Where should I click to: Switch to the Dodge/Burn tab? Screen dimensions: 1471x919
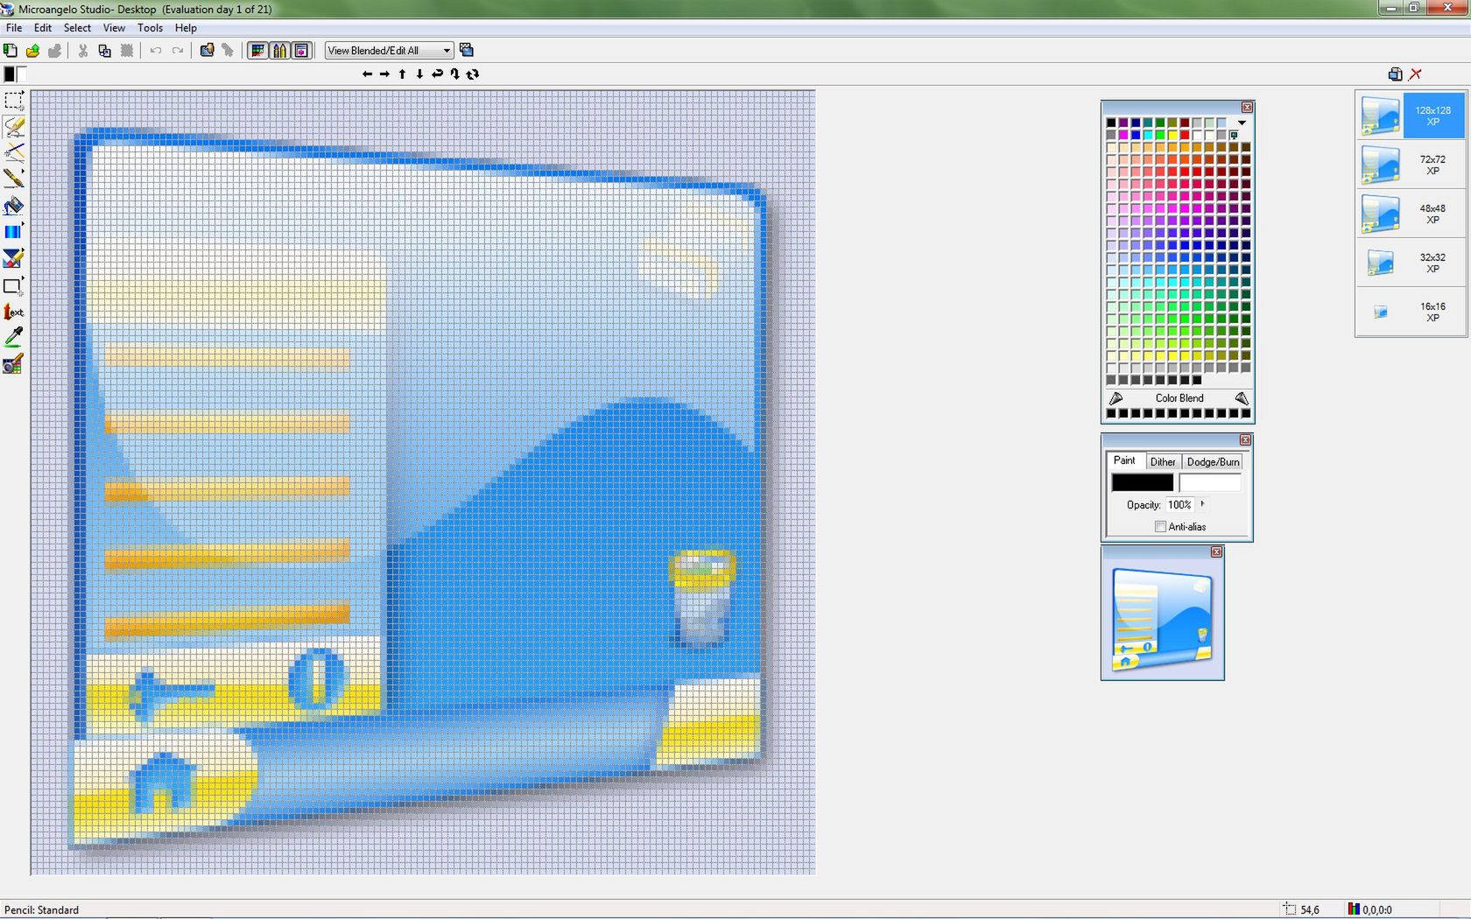tap(1212, 461)
